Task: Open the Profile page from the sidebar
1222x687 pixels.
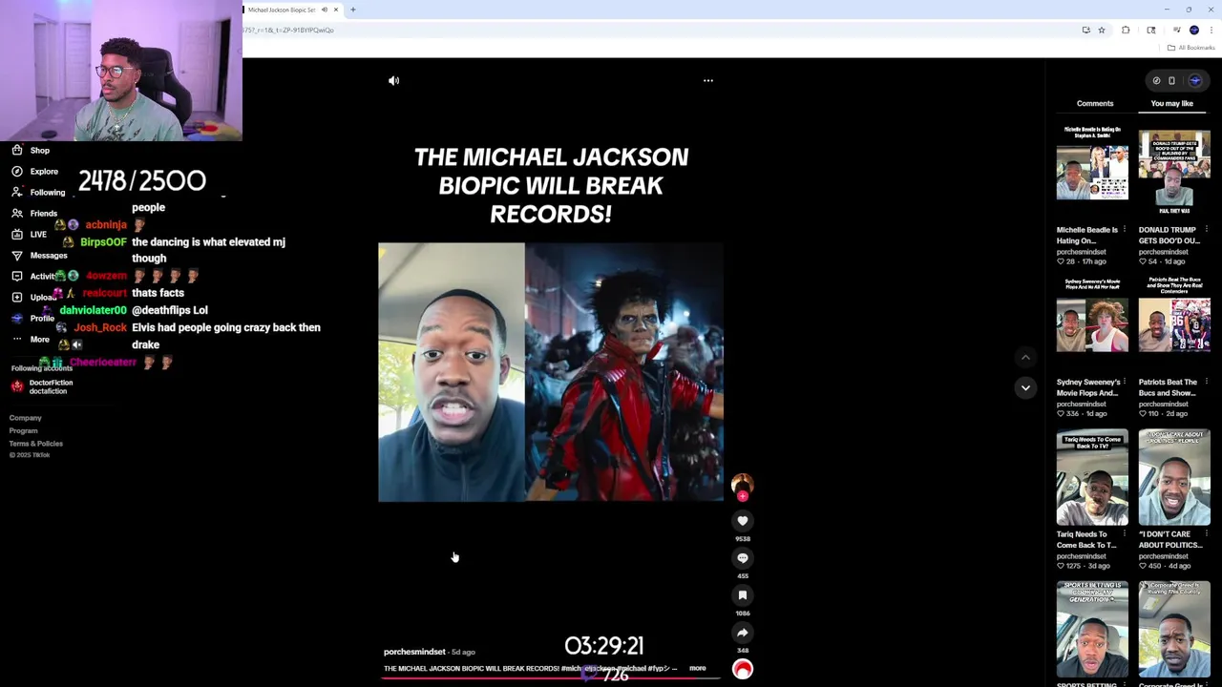Action: coord(32,318)
